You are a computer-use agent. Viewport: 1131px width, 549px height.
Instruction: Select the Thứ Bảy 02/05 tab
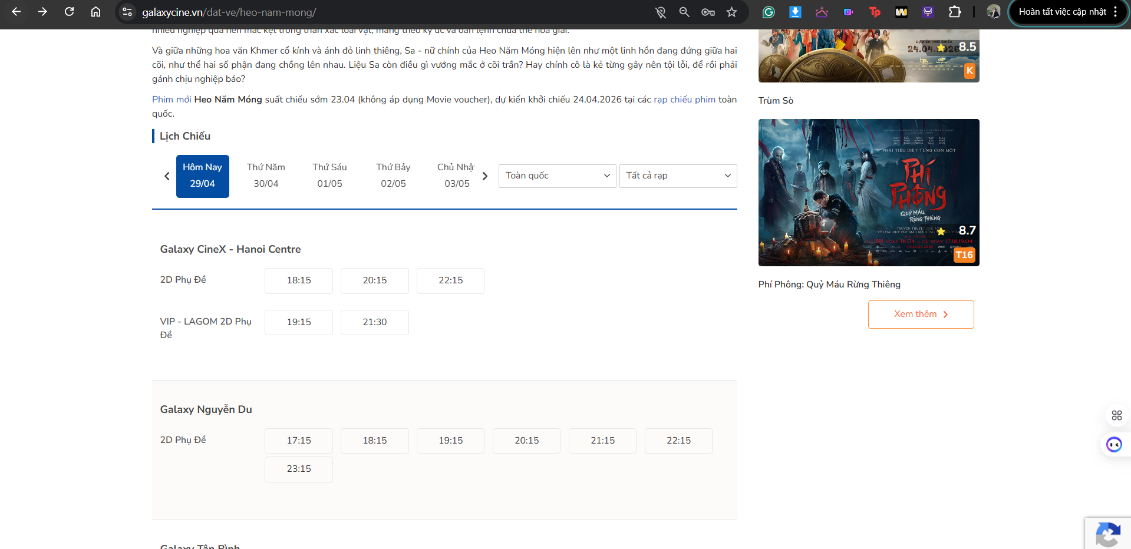click(x=393, y=176)
